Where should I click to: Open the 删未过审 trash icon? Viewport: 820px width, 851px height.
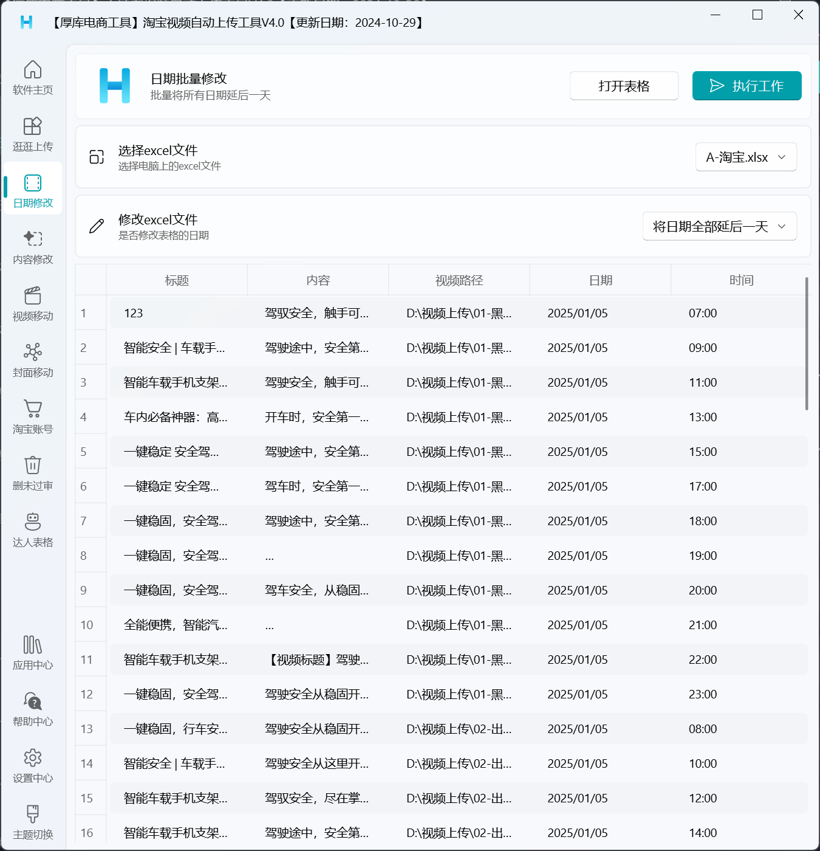pos(33,465)
